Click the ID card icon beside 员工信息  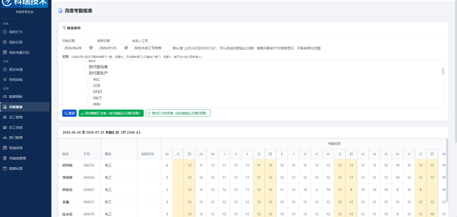tap(5, 128)
